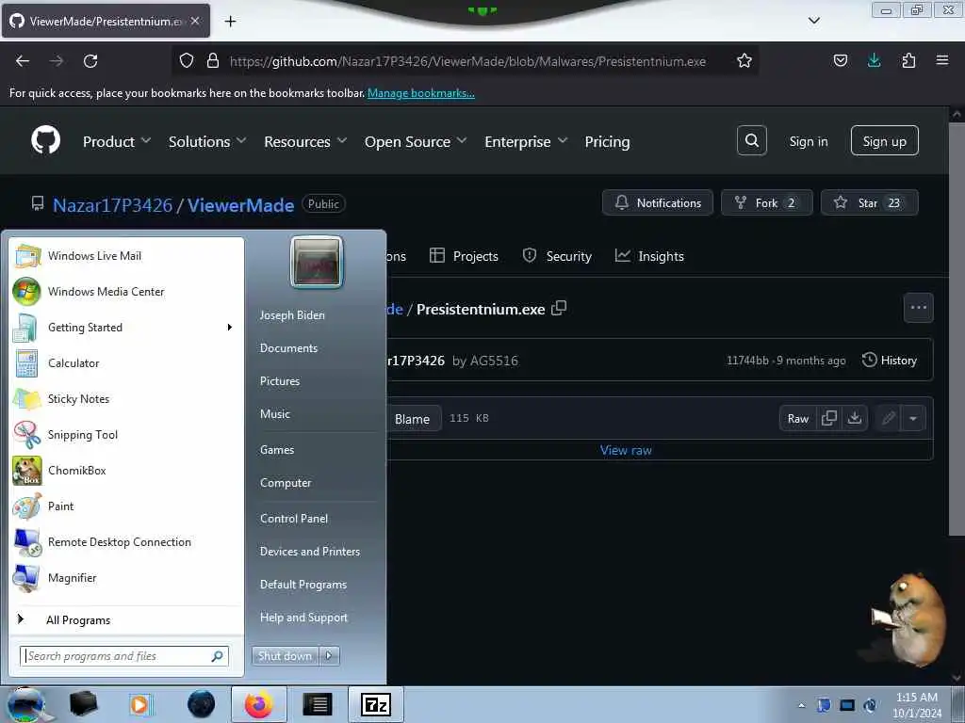This screenshot has width=965, height=723.
Task: Copy raw file contents icon
Action: (x=829, y=418)
